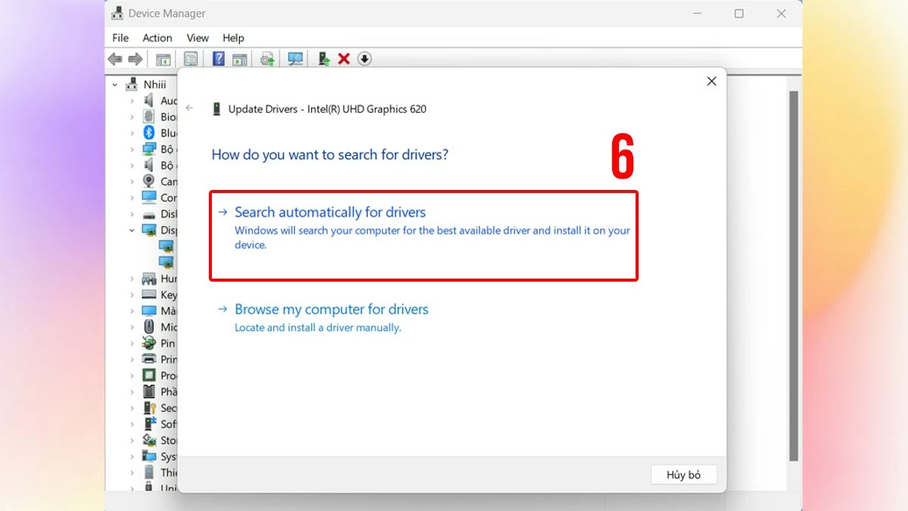Screen dimensions: 908x511
Task: Choose Search automatically for drivers
Action: pyautogui.click(x=330, y=213)
